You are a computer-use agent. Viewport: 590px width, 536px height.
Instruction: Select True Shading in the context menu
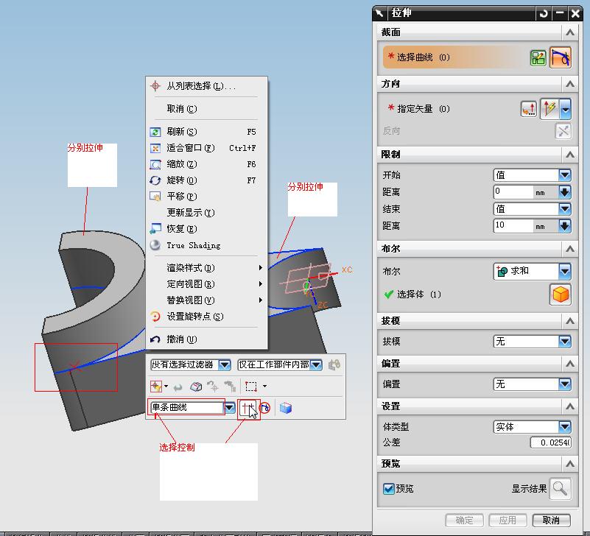pyautogui.click(x=206, y=246)
